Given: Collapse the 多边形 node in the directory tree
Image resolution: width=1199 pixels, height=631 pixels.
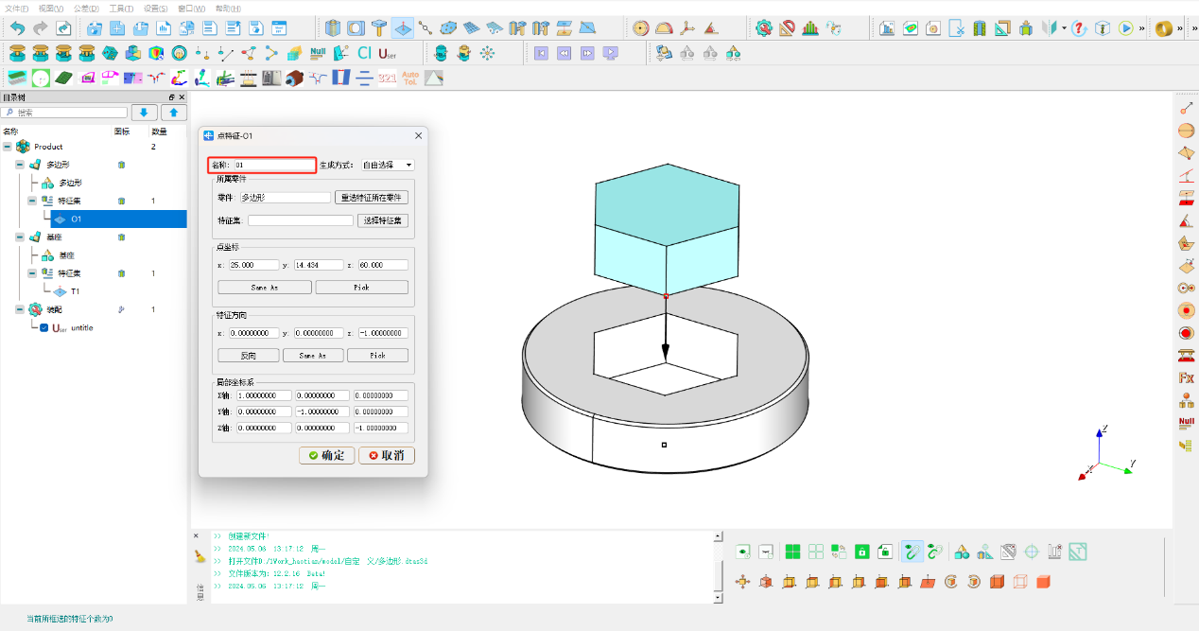Looking at the screenshot, I should point(21,164).
